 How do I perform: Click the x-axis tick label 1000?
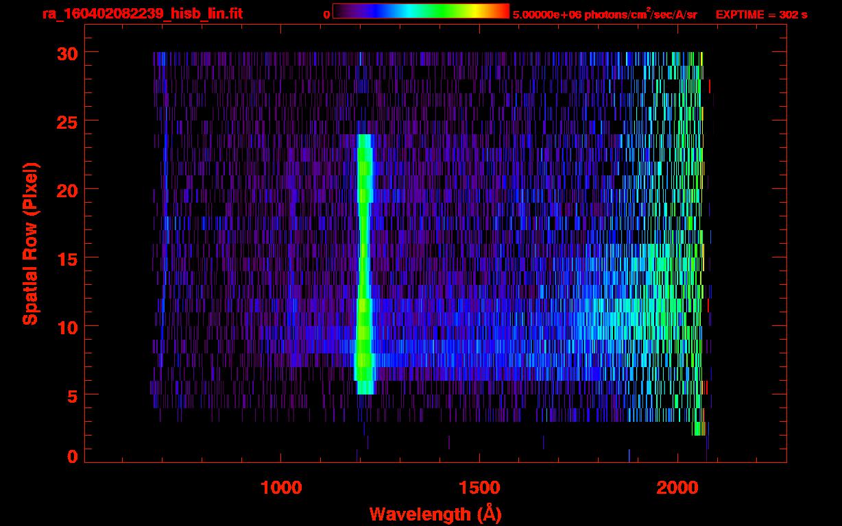281,488
